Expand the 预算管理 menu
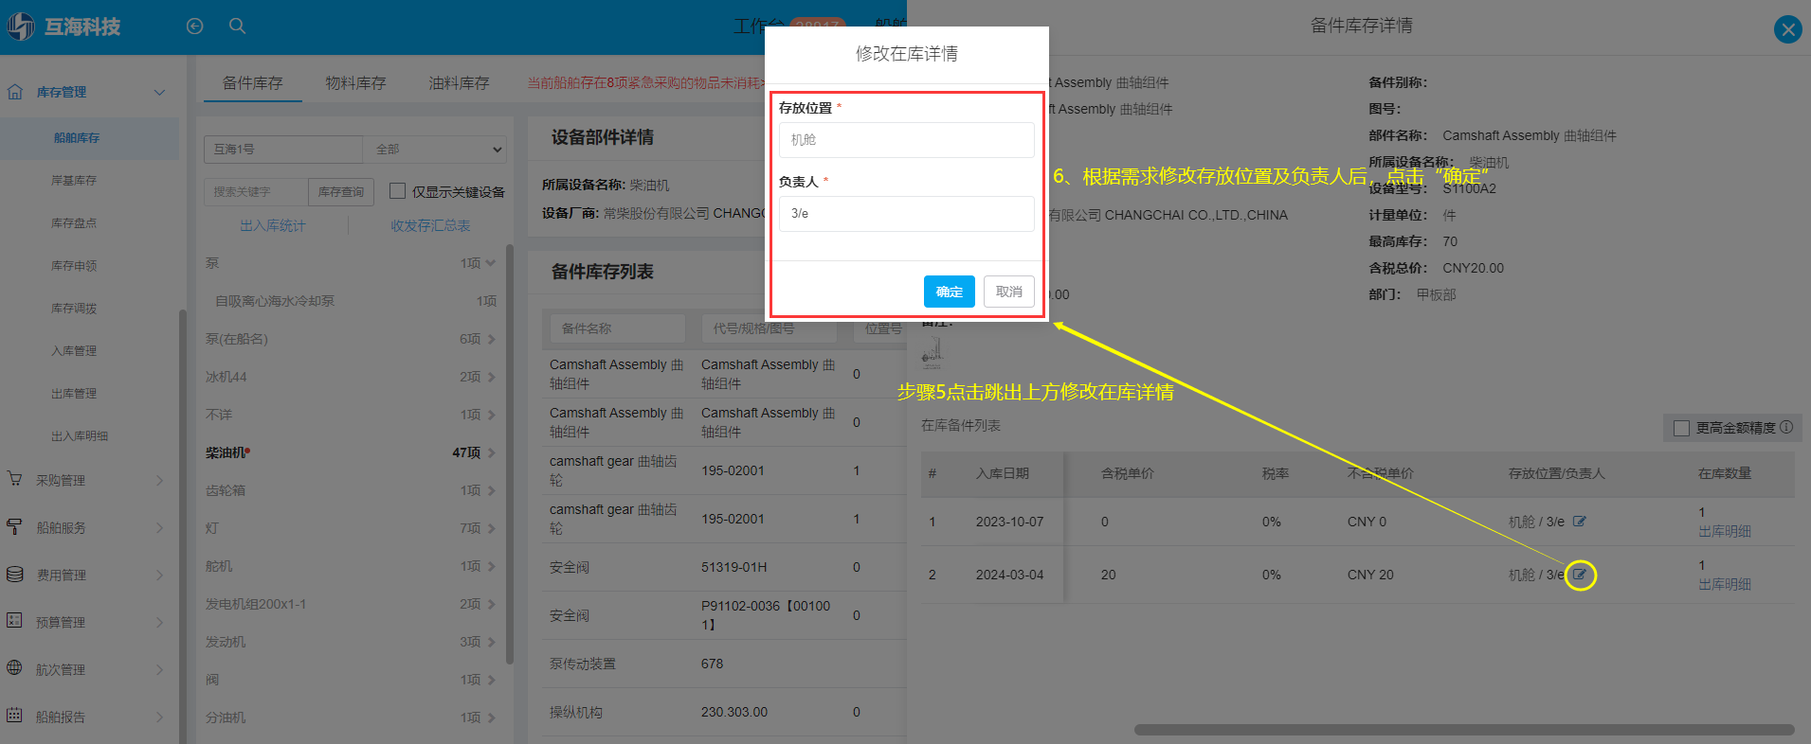The width and height of the screenshot is (1811, 744). coord(159,622)
